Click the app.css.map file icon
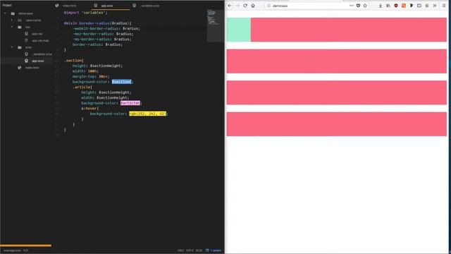 pos(27,41)
